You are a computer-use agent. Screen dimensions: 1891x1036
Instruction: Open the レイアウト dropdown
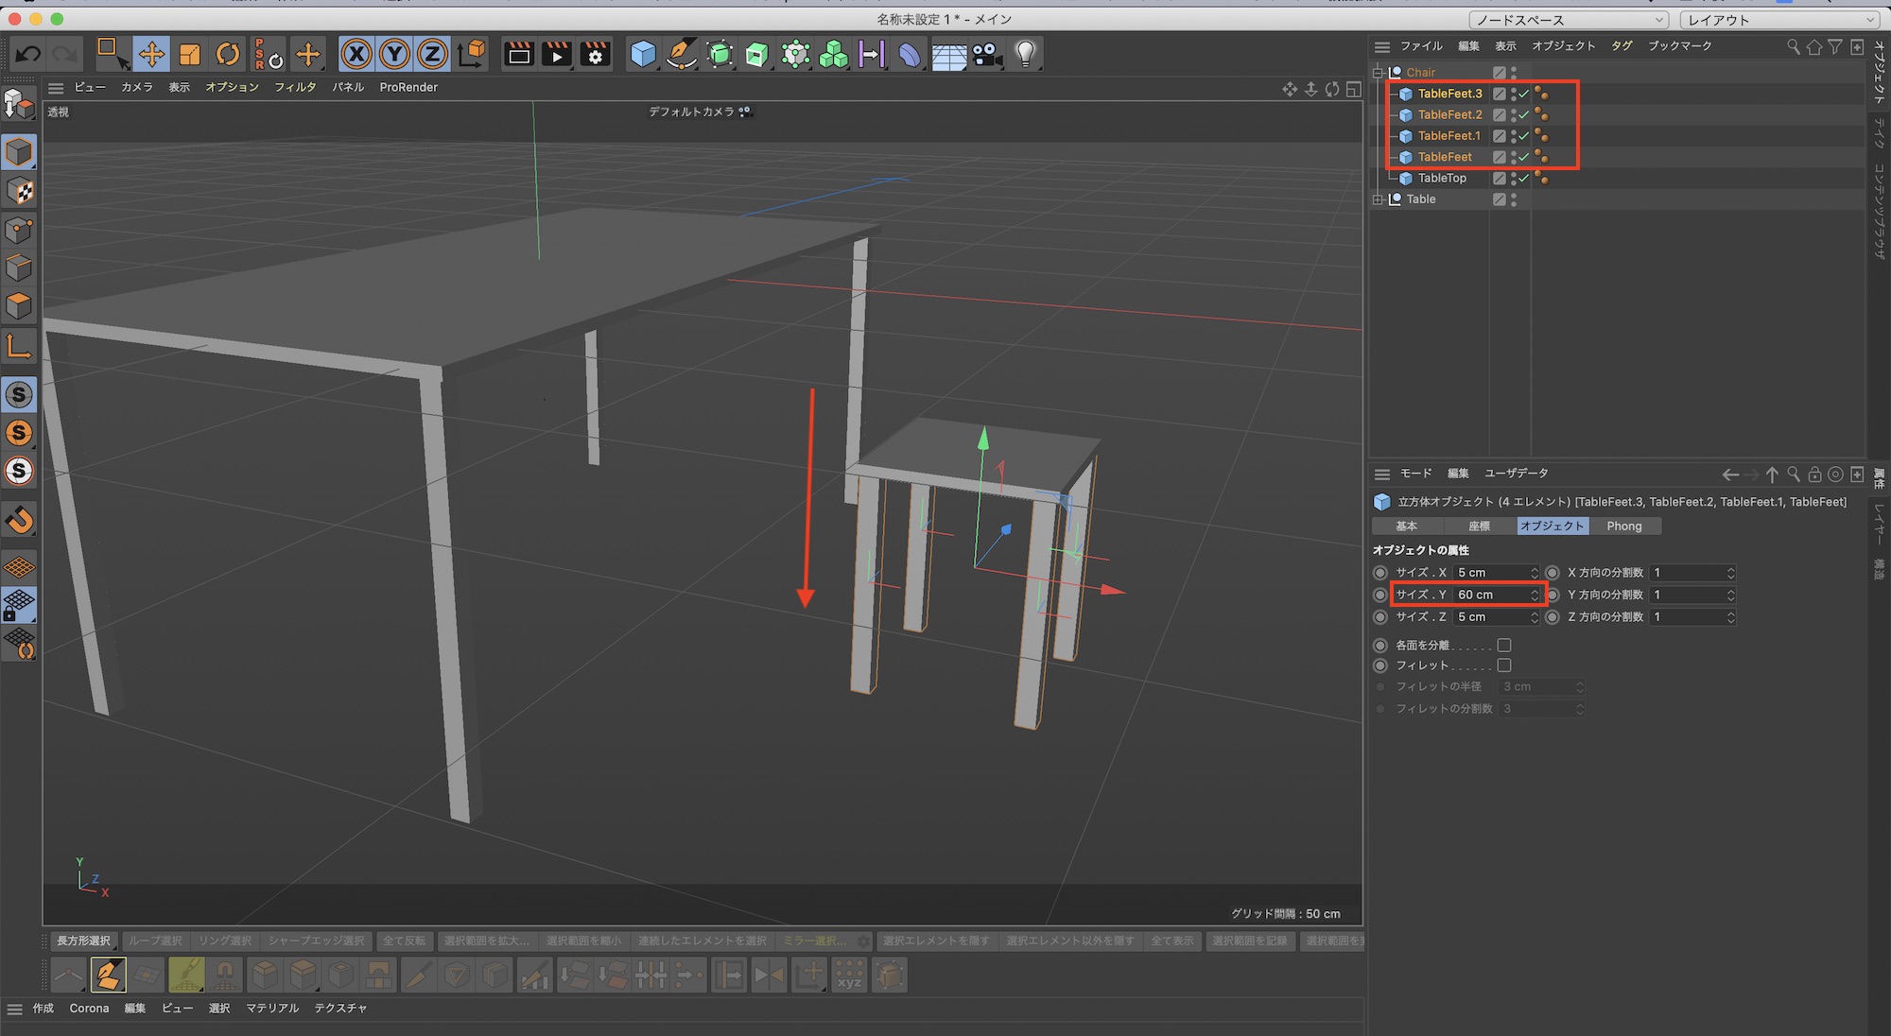pos(1778,20)
